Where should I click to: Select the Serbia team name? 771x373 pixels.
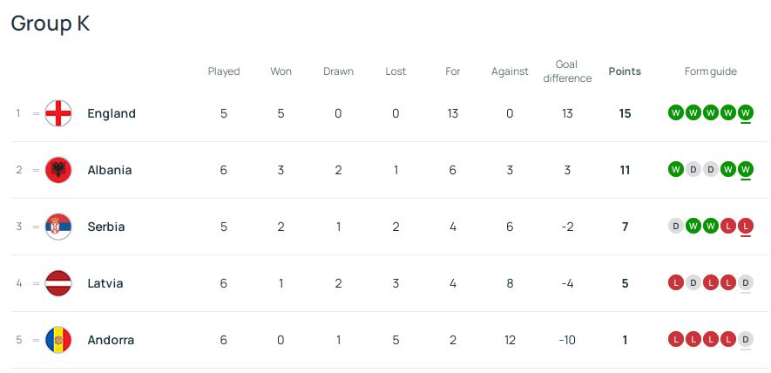106,227
